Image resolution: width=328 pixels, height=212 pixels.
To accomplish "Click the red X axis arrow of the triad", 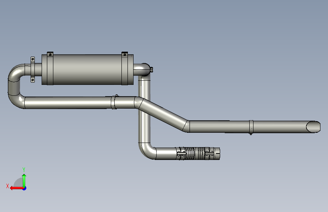I will pos(17,188).
